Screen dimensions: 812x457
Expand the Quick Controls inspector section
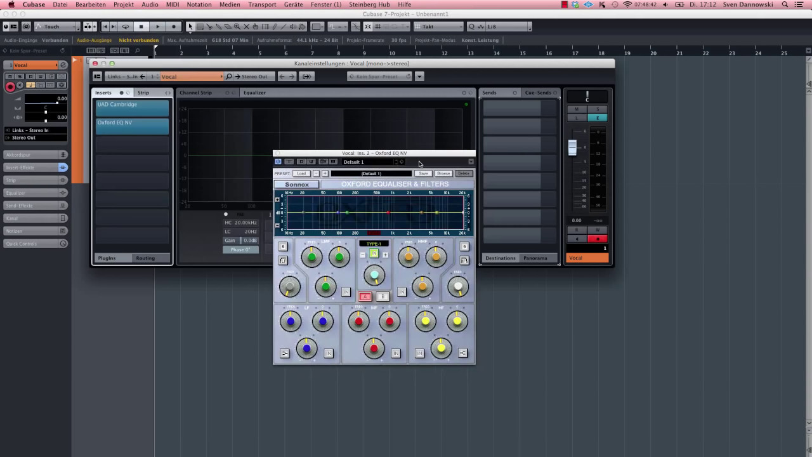(x=36, y=244)
